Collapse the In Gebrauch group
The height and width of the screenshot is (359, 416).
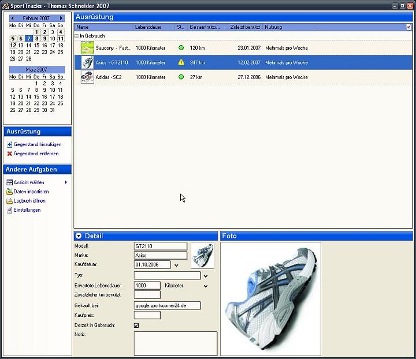tap(77, 36)
